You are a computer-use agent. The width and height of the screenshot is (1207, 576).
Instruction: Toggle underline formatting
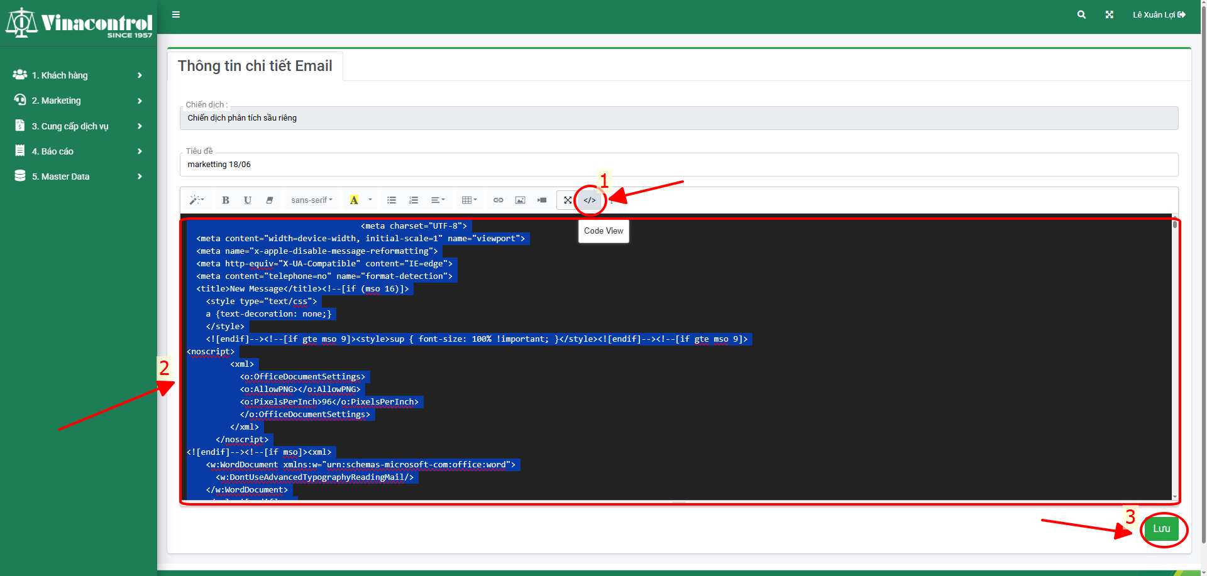(248, 200)
